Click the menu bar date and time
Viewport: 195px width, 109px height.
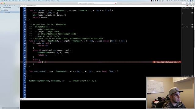180,1
